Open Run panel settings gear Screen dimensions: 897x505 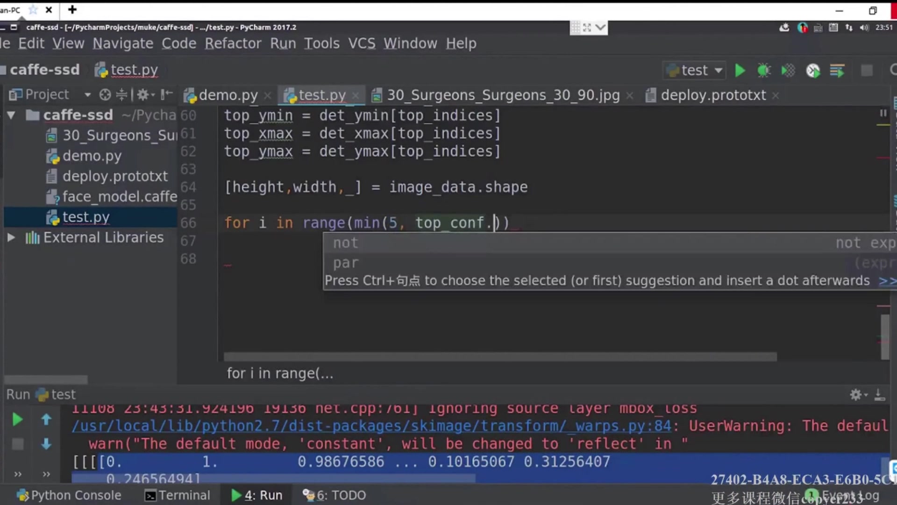(x=858, y=395)
